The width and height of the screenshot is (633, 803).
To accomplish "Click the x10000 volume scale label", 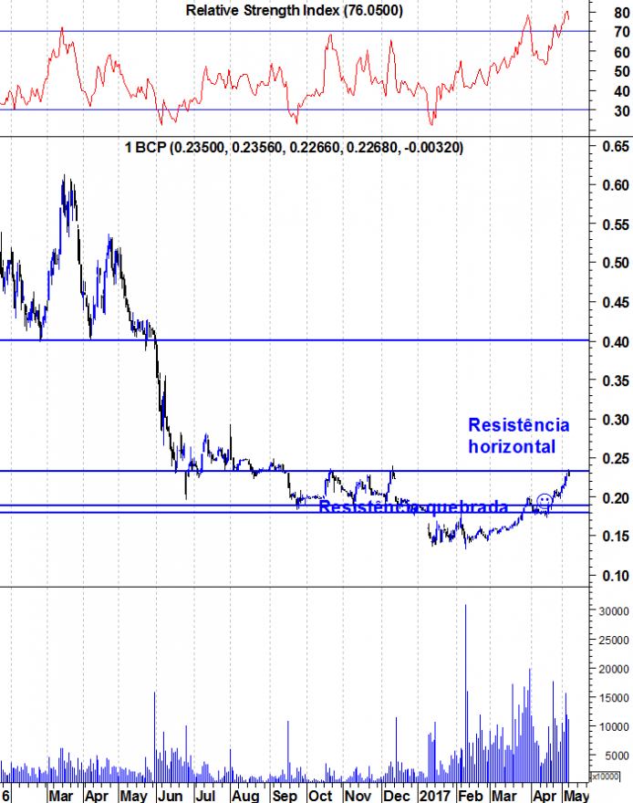I will pos(605,777).
